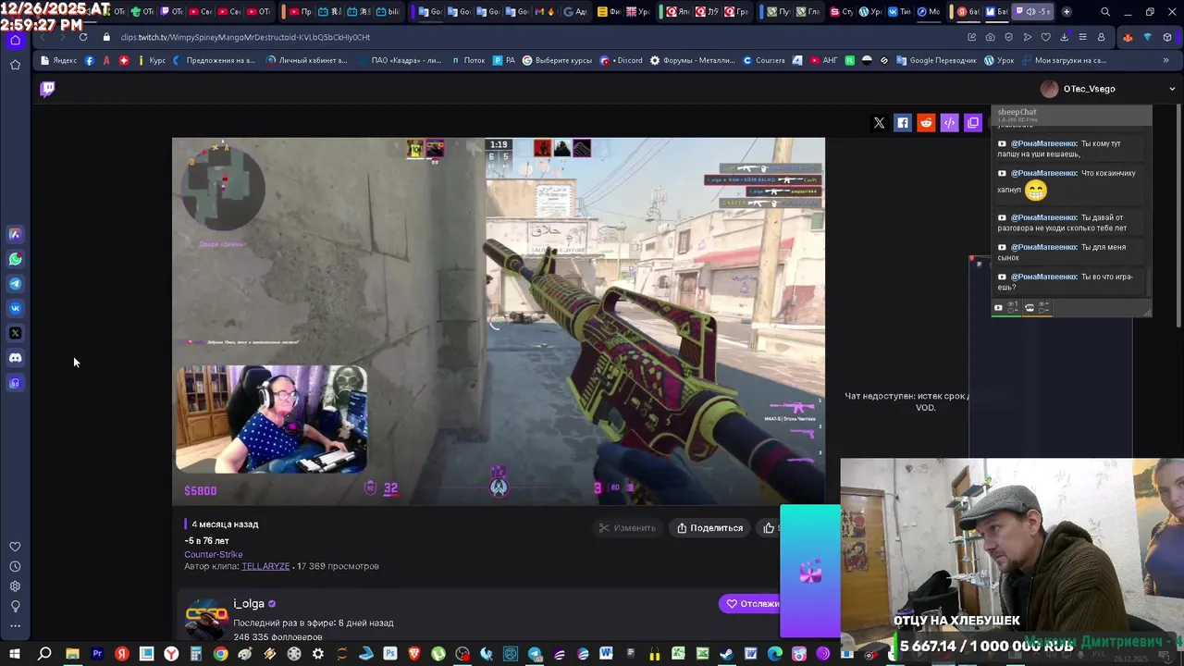The height and width of the screenshot is (666, 1184).
Task: Open clip author TELLARYZE link
Action: point(265,566)
